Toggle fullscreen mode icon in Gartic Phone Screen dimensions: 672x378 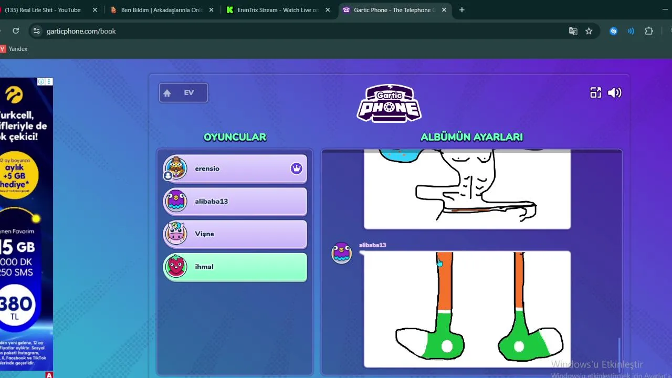[x=595, y=93]
